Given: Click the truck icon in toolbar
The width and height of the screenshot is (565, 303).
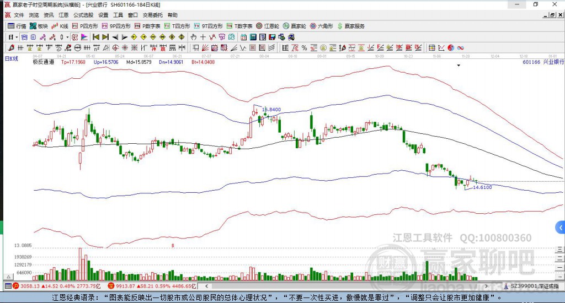Looking at the screenshot, I should pos(291,37).
